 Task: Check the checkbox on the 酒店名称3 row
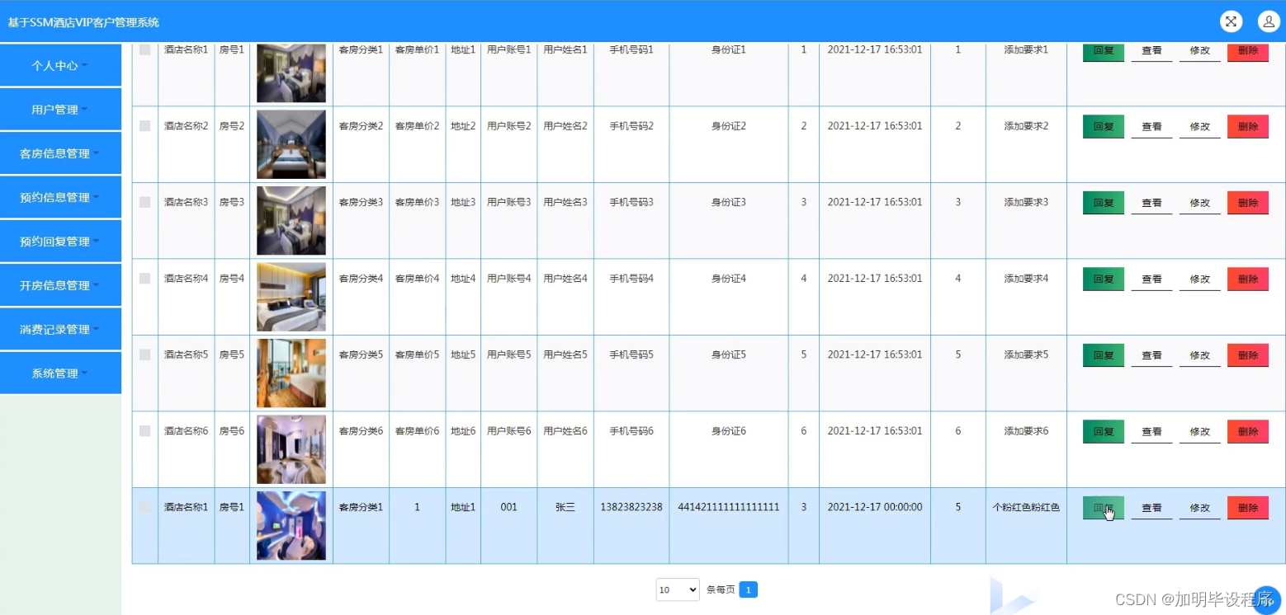[144, 202]
